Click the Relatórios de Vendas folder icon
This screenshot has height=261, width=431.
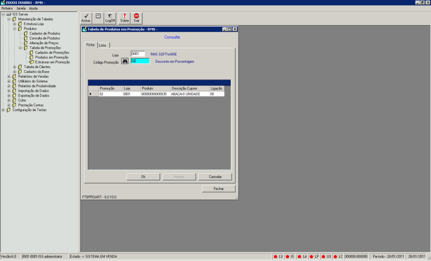pos(14,76)
